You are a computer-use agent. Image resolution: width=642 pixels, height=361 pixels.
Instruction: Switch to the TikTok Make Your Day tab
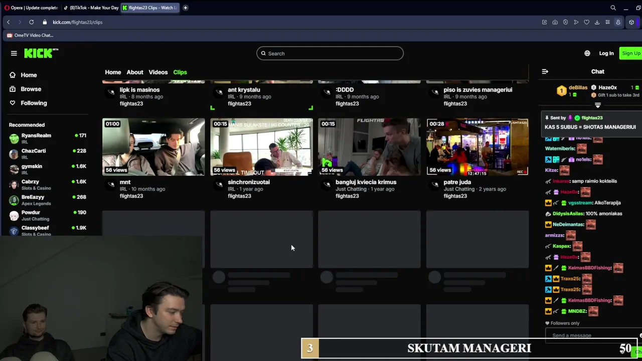click(x=91, y=8)
